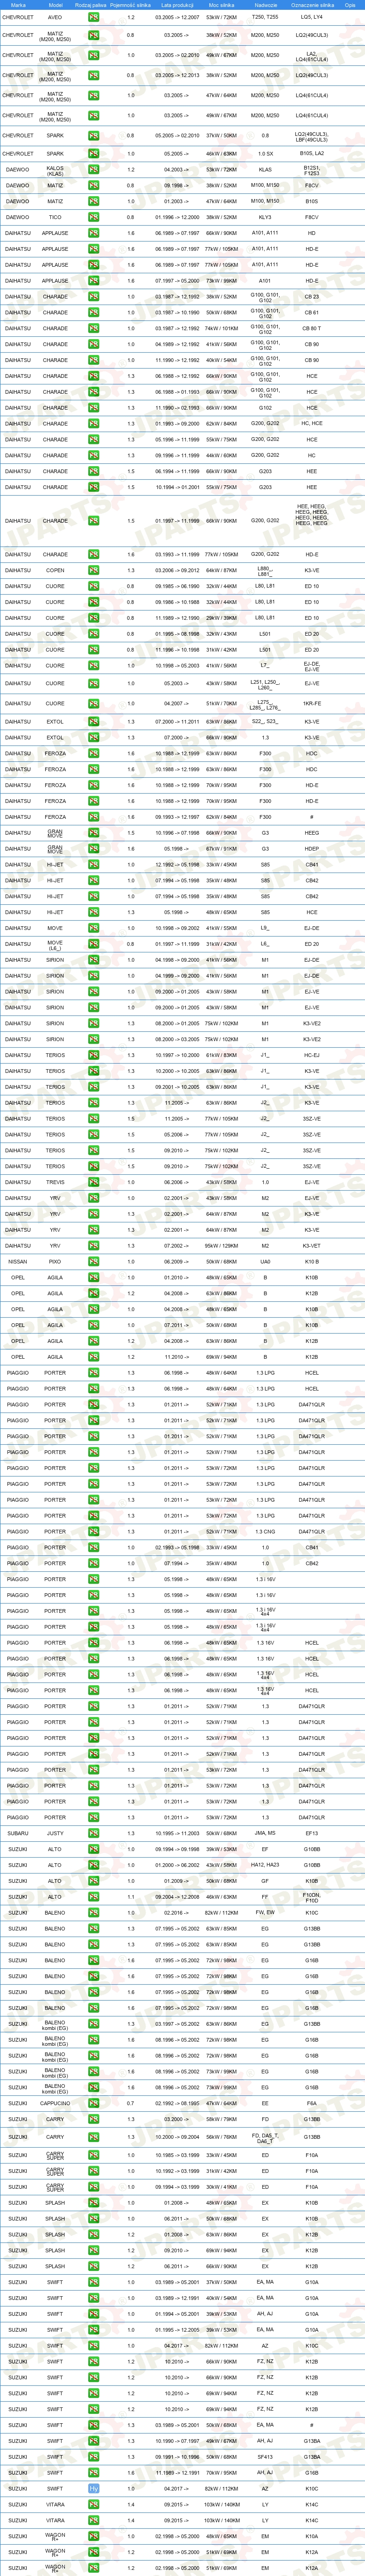Click the PIXO model cell
The height and width of the screenshot is (2576, 365).
[x=55, y=1261]
